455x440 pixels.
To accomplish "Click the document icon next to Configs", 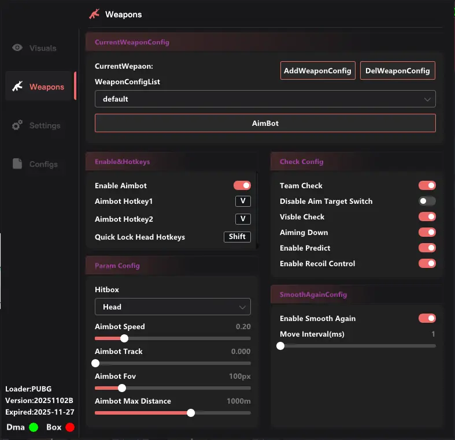I will pos(17,164).
